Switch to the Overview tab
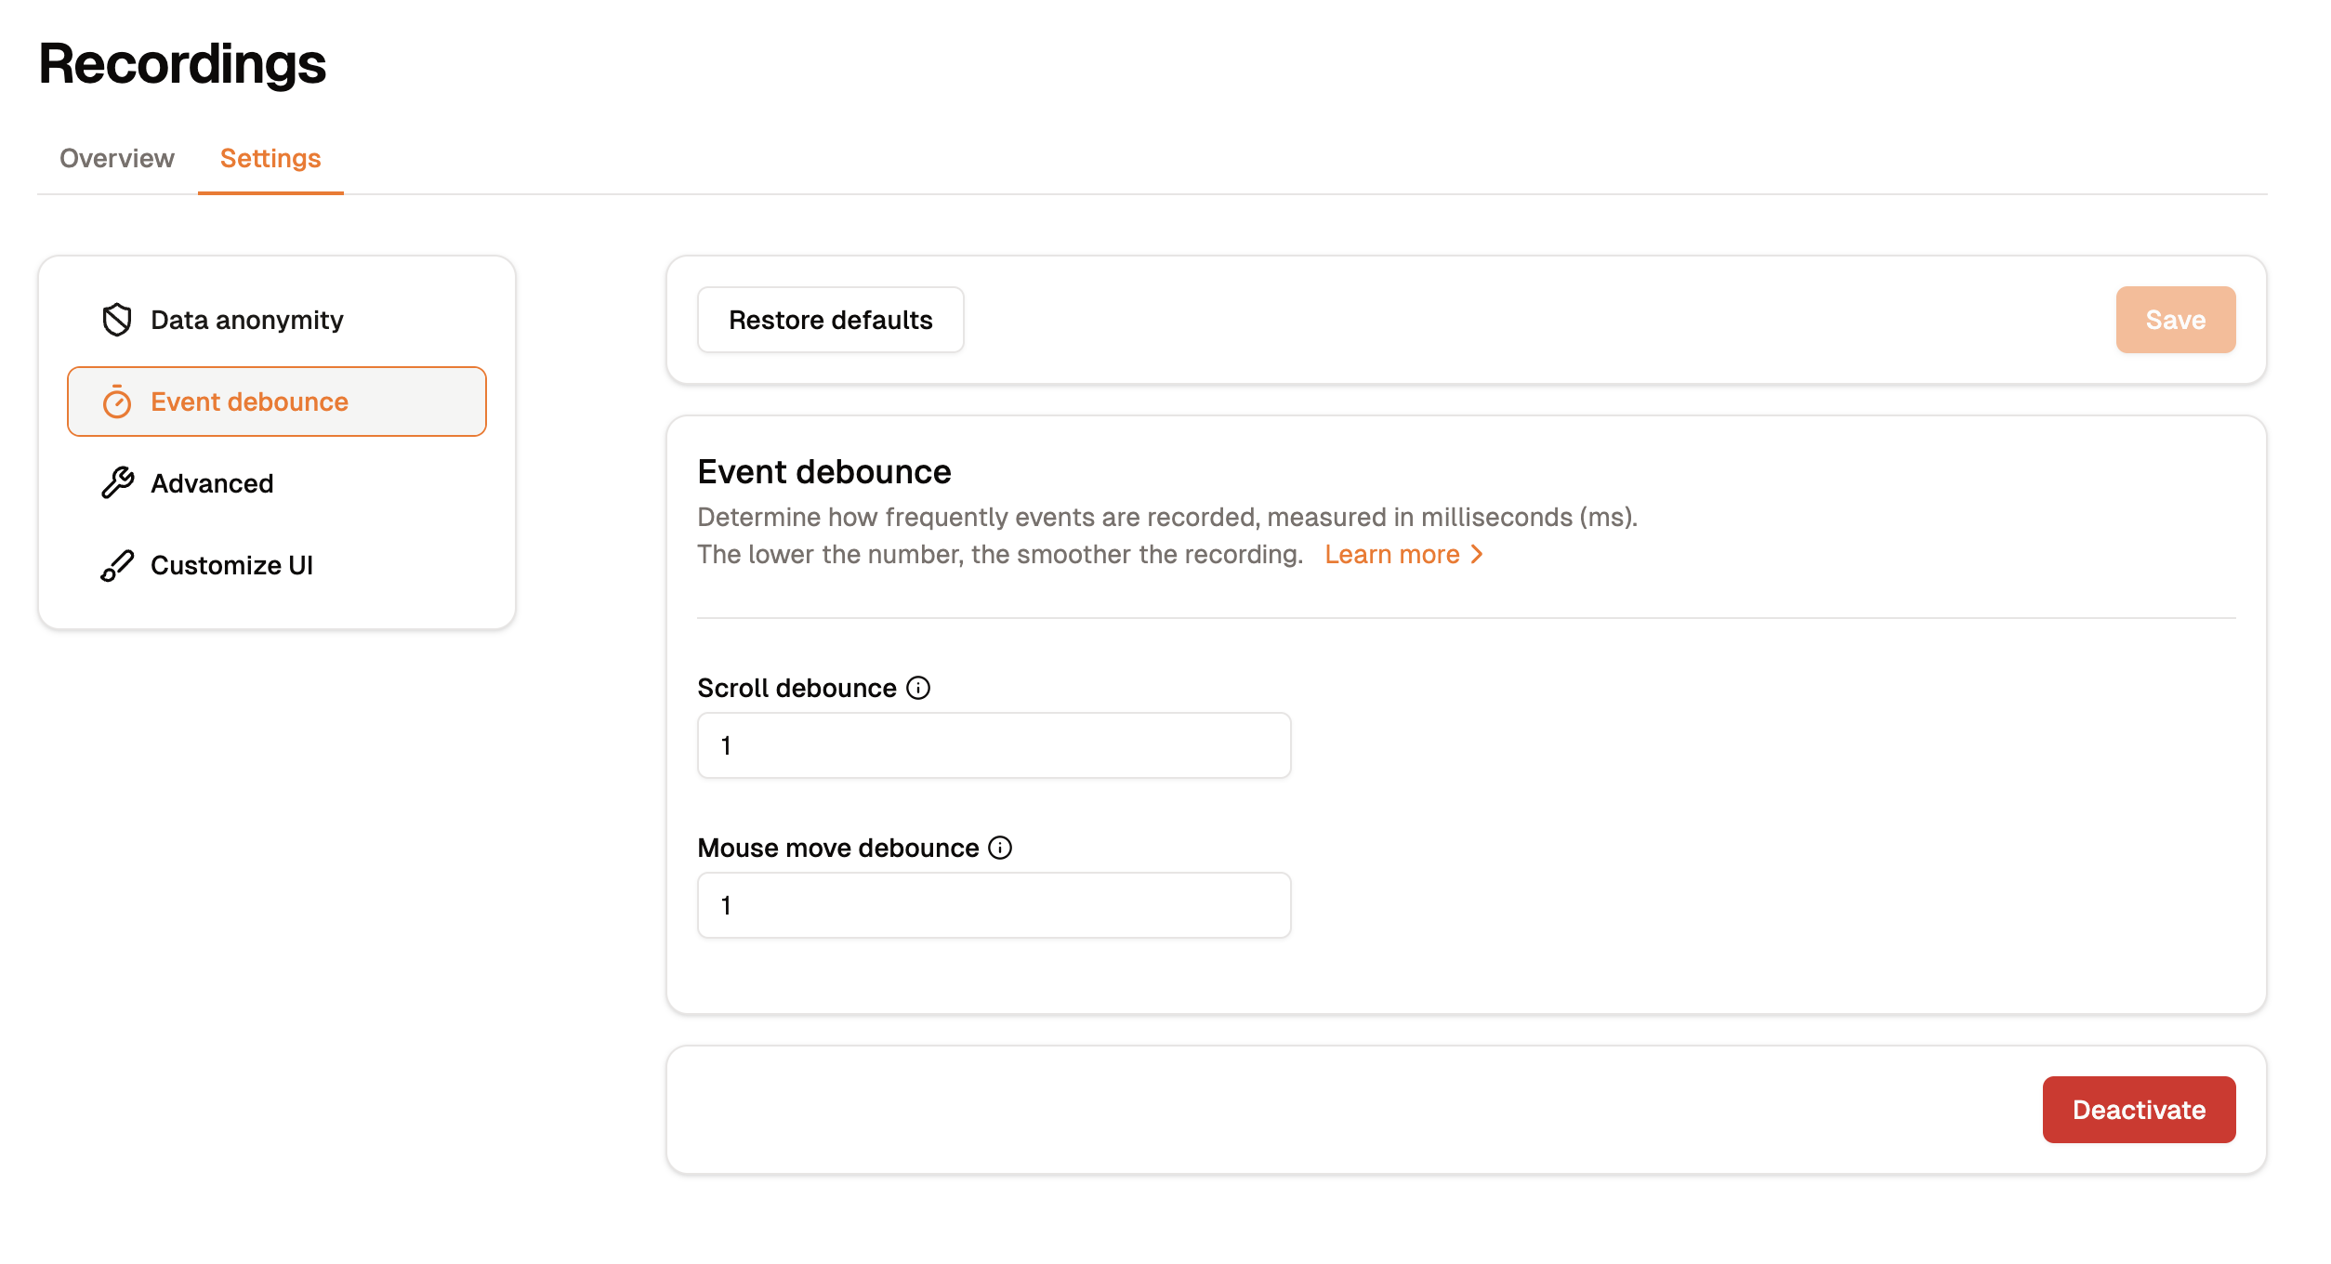Viewport: 2331px width, 1264px height. 117,157
